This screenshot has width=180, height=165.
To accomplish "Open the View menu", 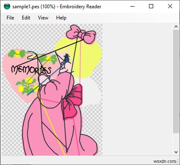I will [43, 18].
